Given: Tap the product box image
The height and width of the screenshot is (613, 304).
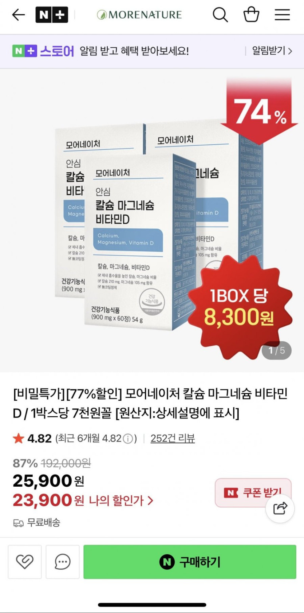Looking at the screenshot, I should tap(152, 220).
